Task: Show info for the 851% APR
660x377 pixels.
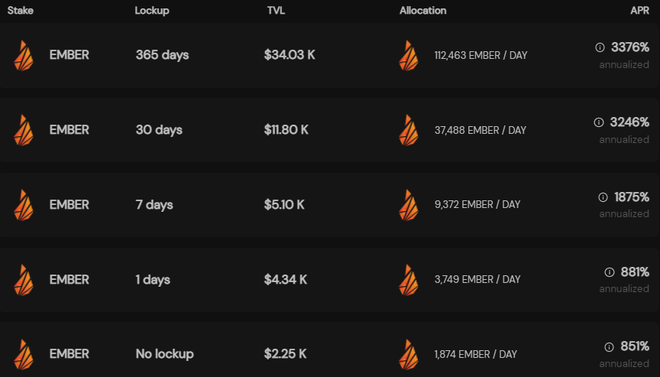Action: [x=609, y=347]
